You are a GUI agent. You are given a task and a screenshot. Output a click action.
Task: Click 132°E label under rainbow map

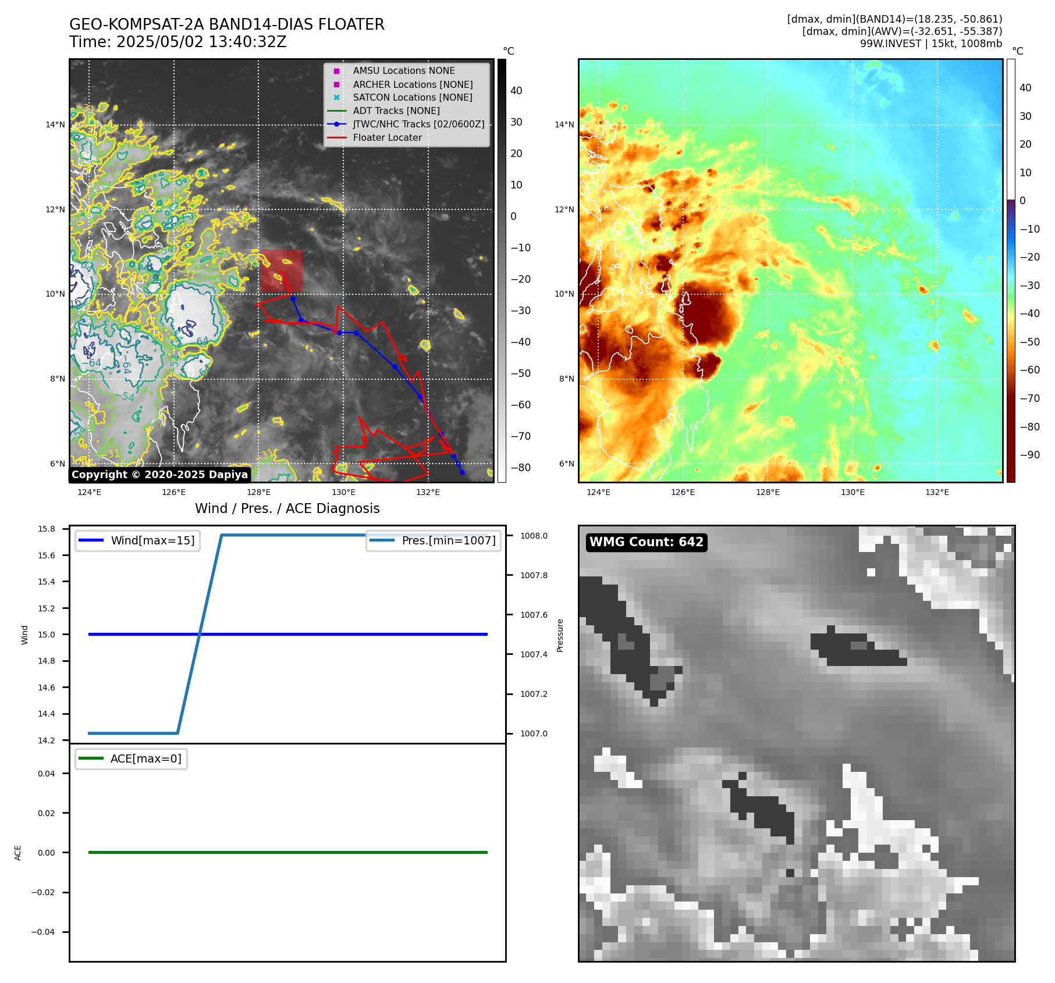tap(937, 492)
